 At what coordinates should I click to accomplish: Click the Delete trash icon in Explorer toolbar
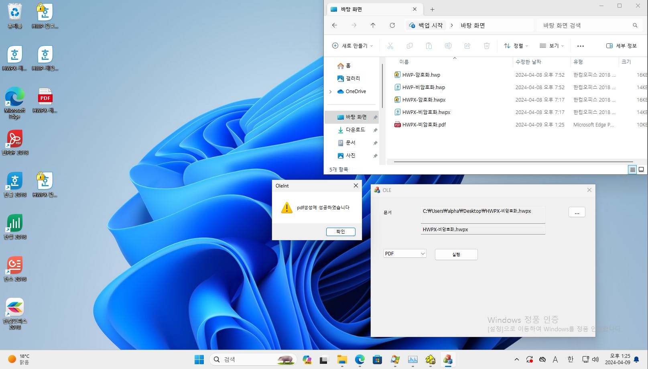click(x=487, y=46)
